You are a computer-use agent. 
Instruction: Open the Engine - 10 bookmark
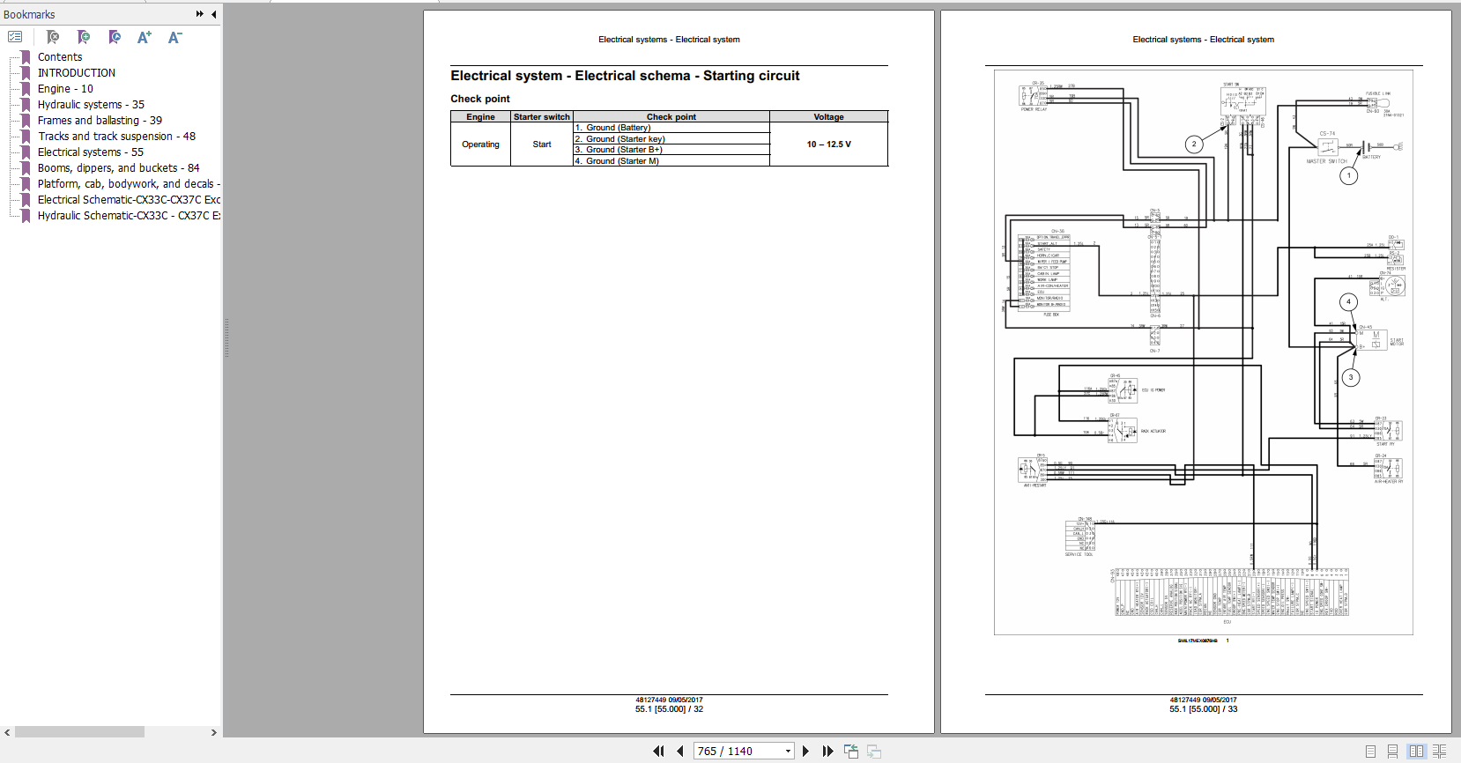[65, 89]
